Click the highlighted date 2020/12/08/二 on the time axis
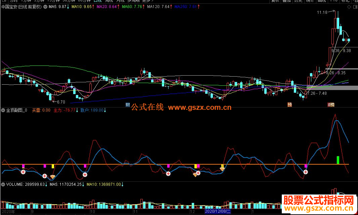The height and width of the screenshot is (215, 358). click(218, 211)
